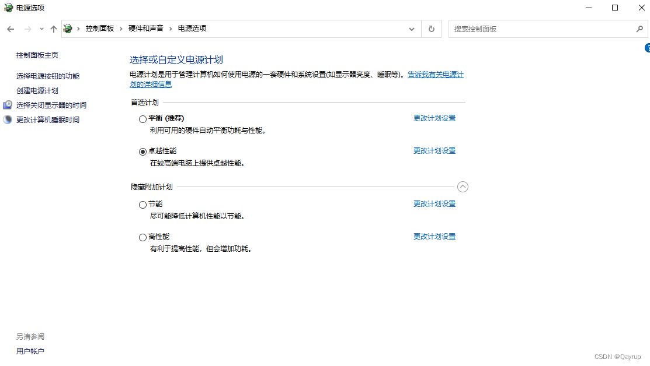Refresh the page using the refresh icon
This screenshot has height=366, width=650.
click(432, 29)
